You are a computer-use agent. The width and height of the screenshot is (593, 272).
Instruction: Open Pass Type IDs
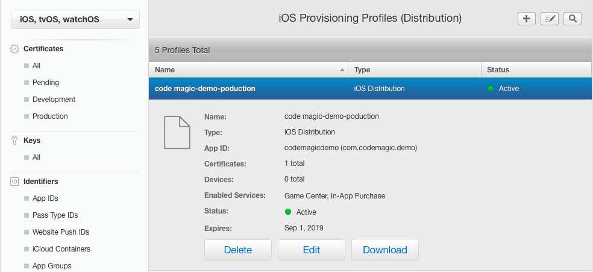55,215
